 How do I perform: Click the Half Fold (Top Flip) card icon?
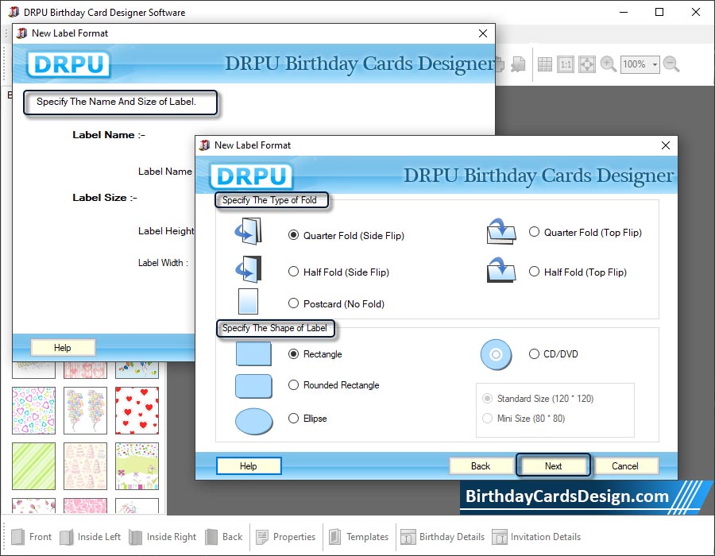click(501, 269)
